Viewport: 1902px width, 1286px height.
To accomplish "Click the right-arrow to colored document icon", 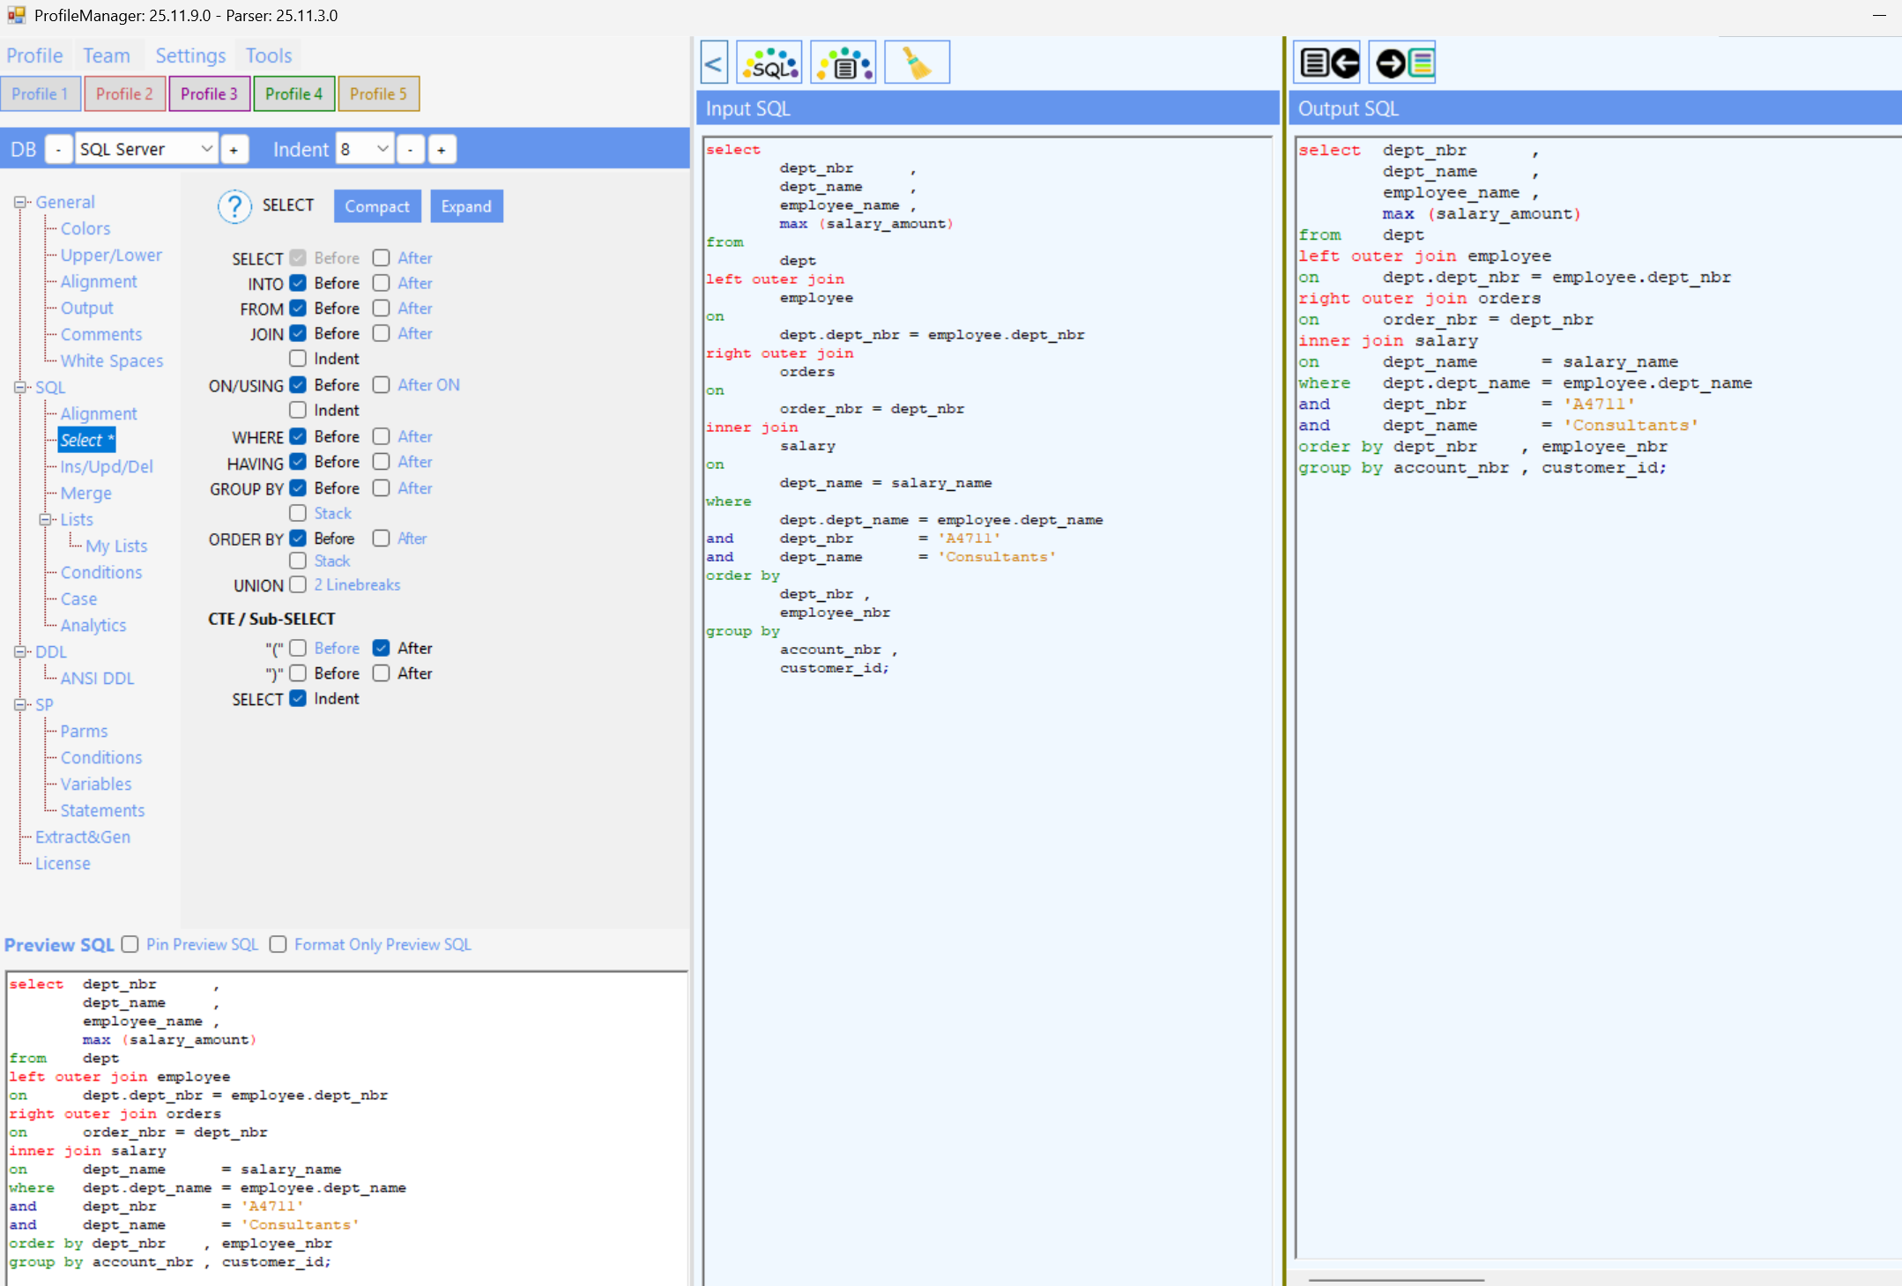I will coord(1403,63).
